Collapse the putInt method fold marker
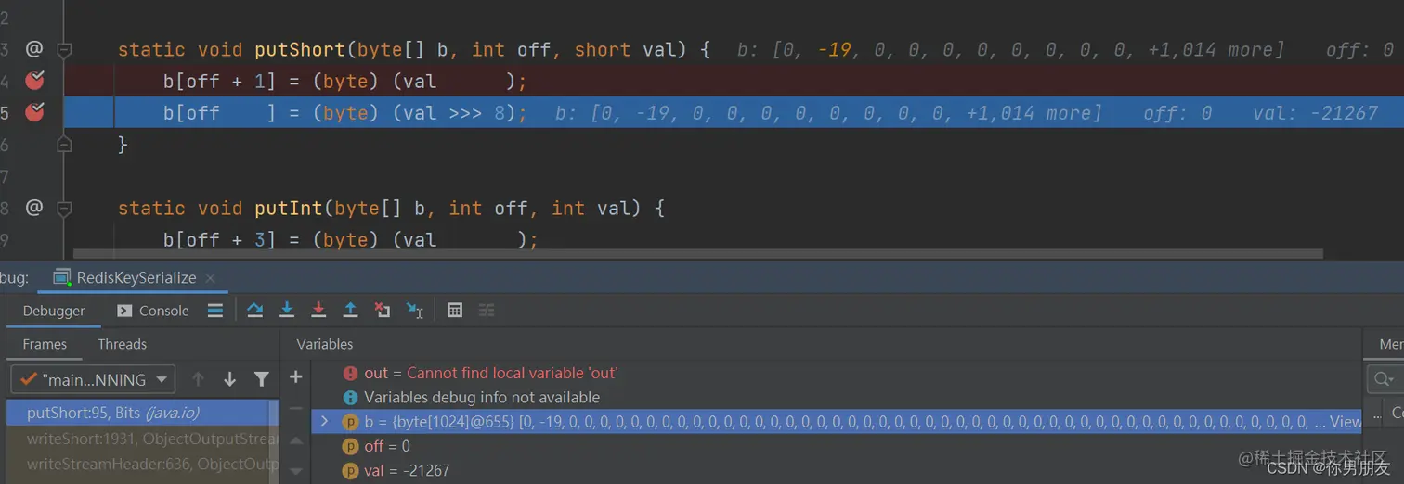1404x484 pixels. [64, 208]
